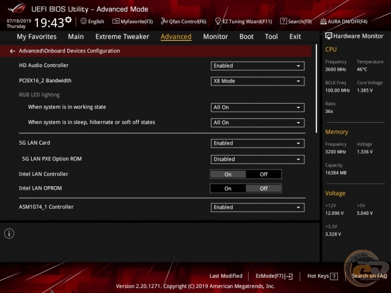This screenshot has height=293, width=391.
Task: Click the 16384 MB memory capacity value
Action: (x=336, y=173)
